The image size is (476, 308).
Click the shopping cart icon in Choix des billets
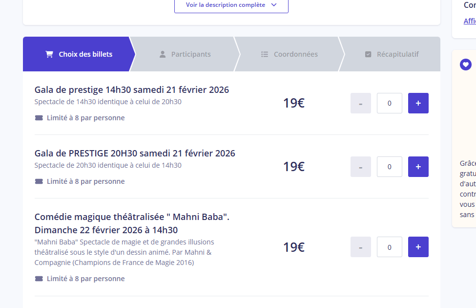[x=49, y=54]
